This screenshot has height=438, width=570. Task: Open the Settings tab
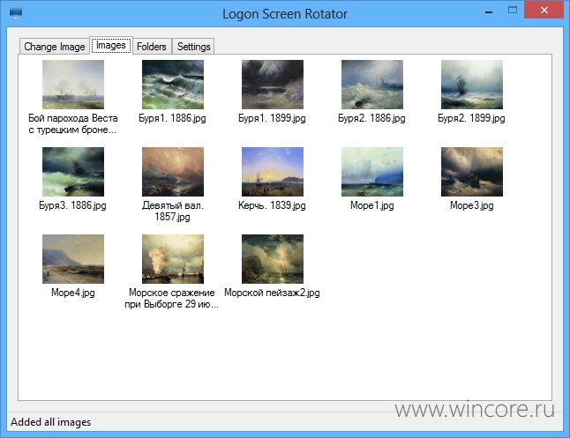click(x=193, y=47)
